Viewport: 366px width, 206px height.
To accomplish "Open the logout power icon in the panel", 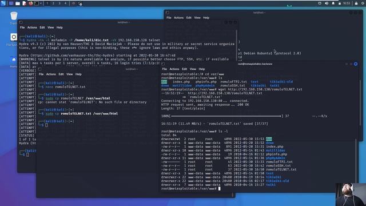I will point(363,3).
